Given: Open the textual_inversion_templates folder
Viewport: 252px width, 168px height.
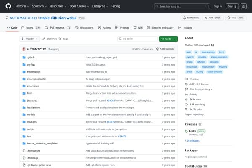Looking at the screenshot, I should click(x=42, y=144).
